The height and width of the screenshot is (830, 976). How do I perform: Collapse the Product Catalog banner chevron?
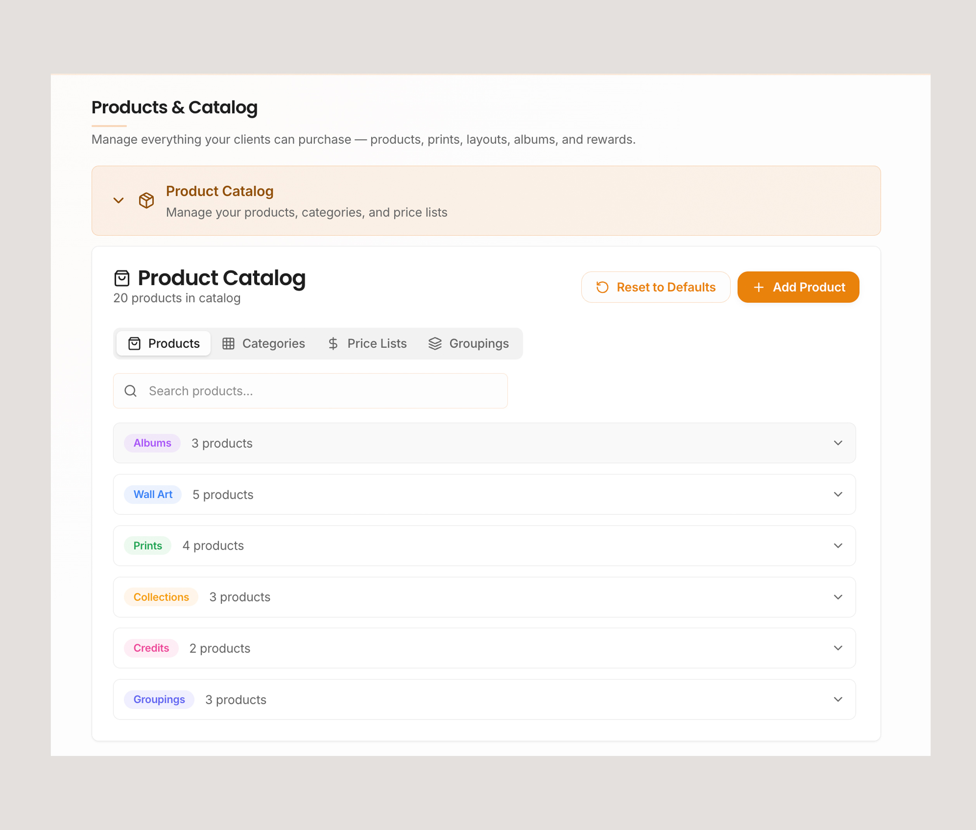pos(118,200)
